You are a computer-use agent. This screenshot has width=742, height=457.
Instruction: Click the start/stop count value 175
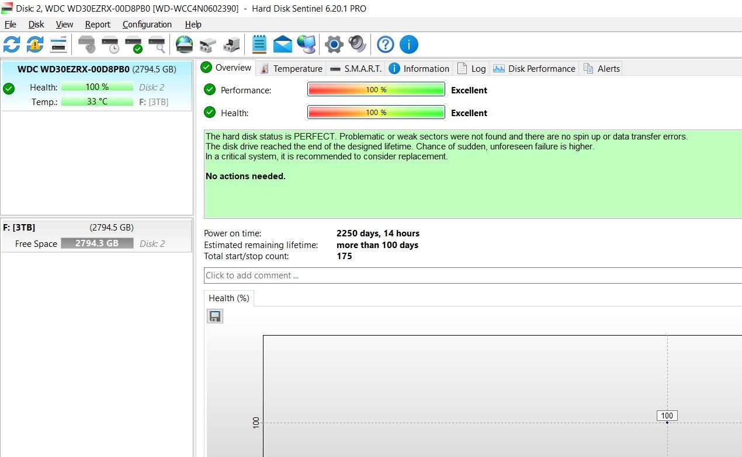tap(344, 256)
